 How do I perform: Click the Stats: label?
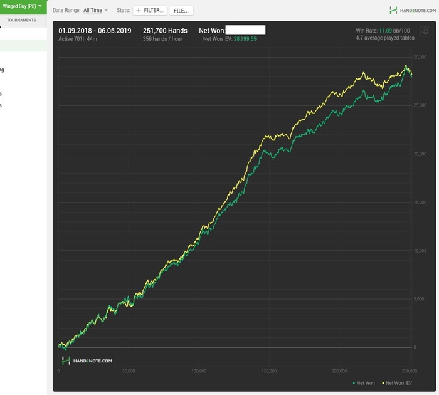(x=124, y=11)
